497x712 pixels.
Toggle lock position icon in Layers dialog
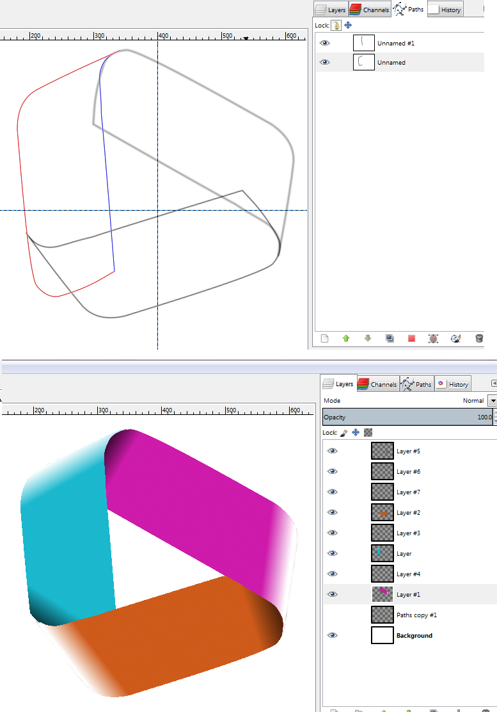(356, 433)
